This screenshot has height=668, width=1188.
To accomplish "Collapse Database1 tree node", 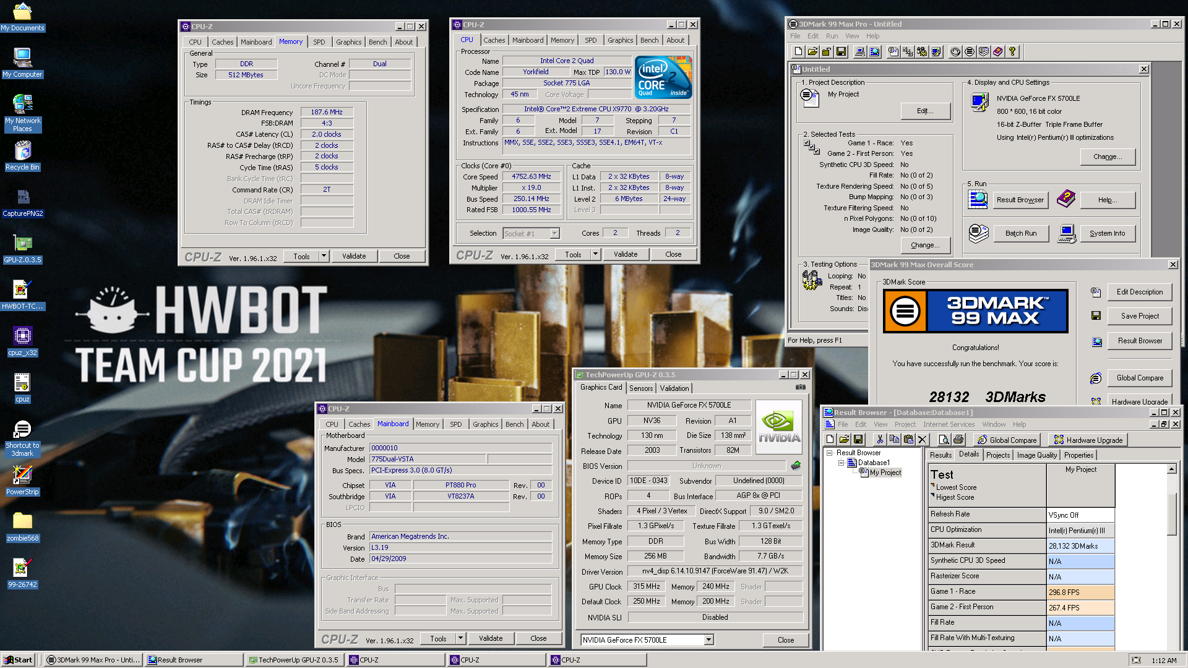I will (x=841, y=463).
